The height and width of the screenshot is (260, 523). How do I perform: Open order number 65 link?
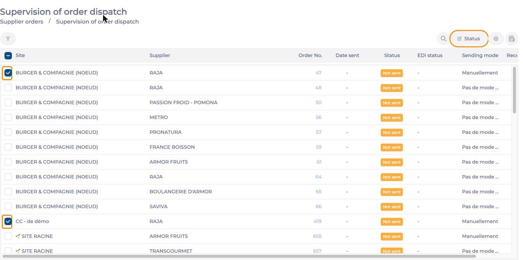coord(318,192)
